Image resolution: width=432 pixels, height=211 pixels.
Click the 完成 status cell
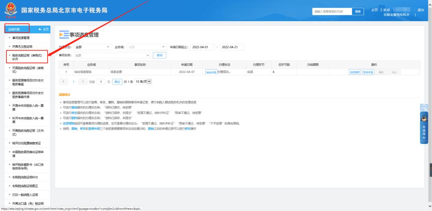[258, 72]
